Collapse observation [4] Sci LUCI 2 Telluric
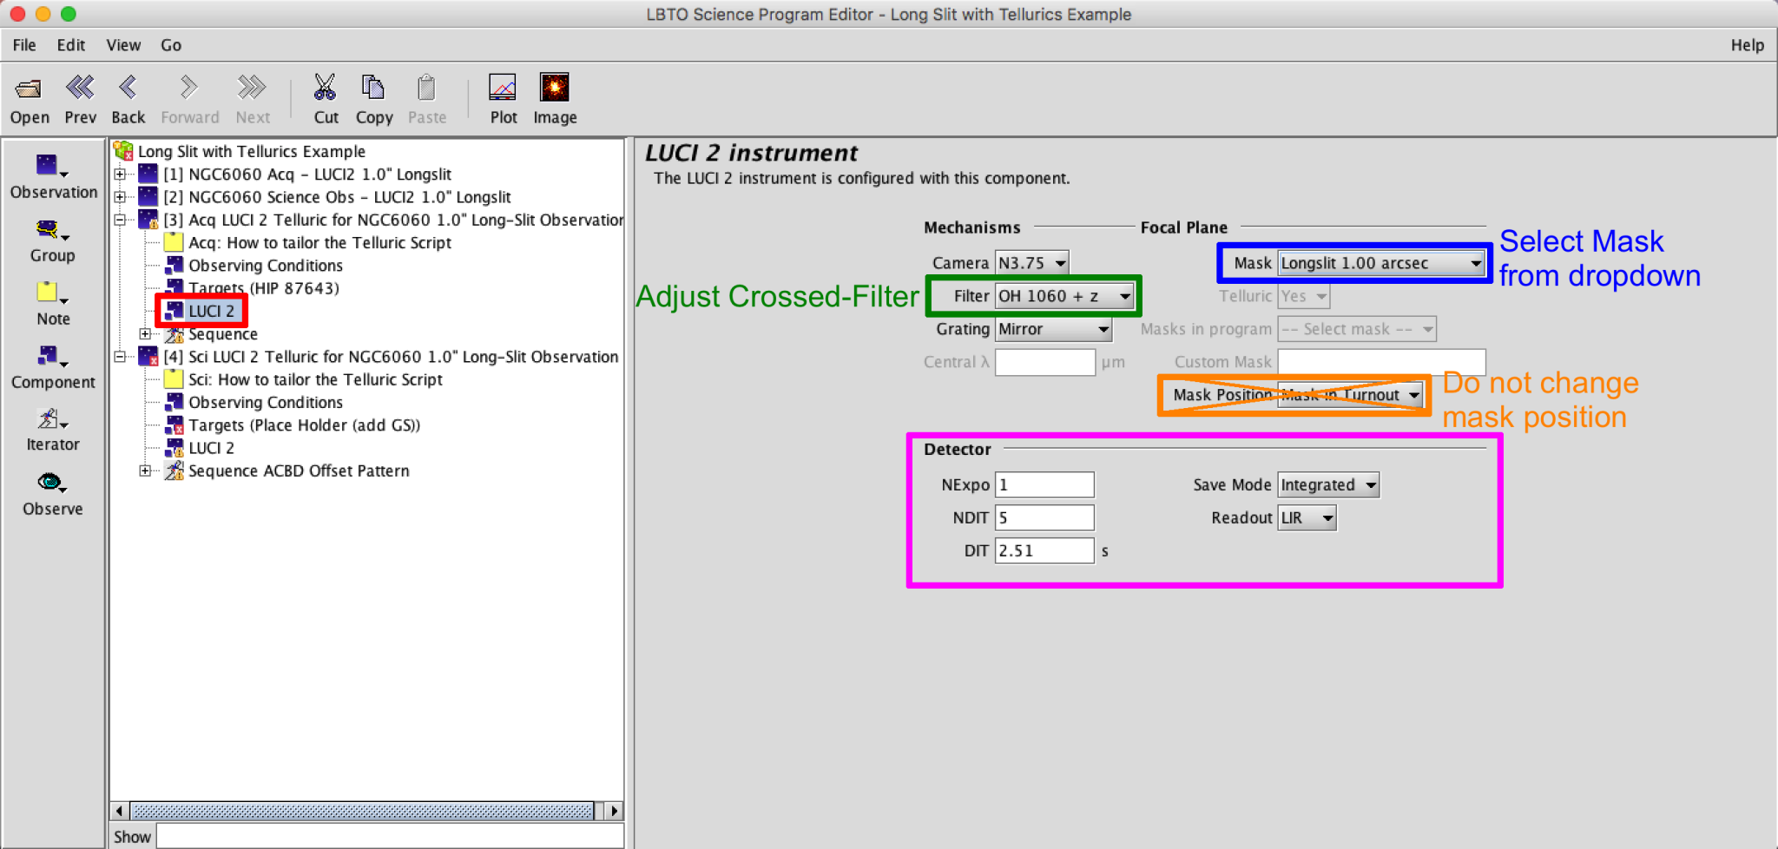The image size is (1778, 849). pos(120,356)
